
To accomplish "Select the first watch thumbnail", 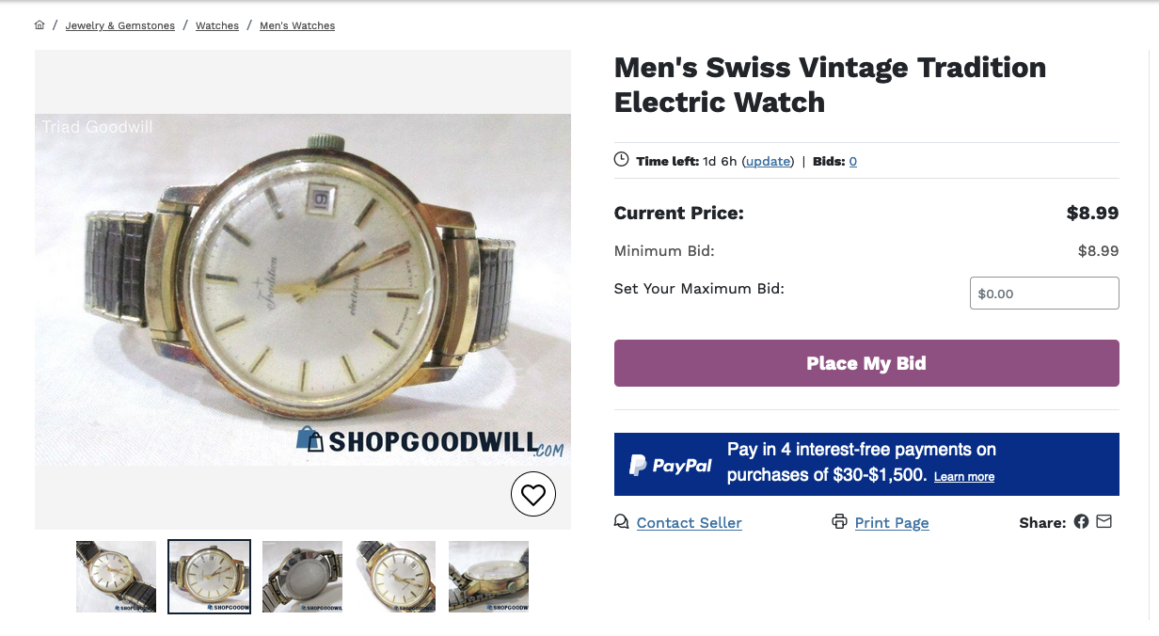I will (x=116, y=577).
